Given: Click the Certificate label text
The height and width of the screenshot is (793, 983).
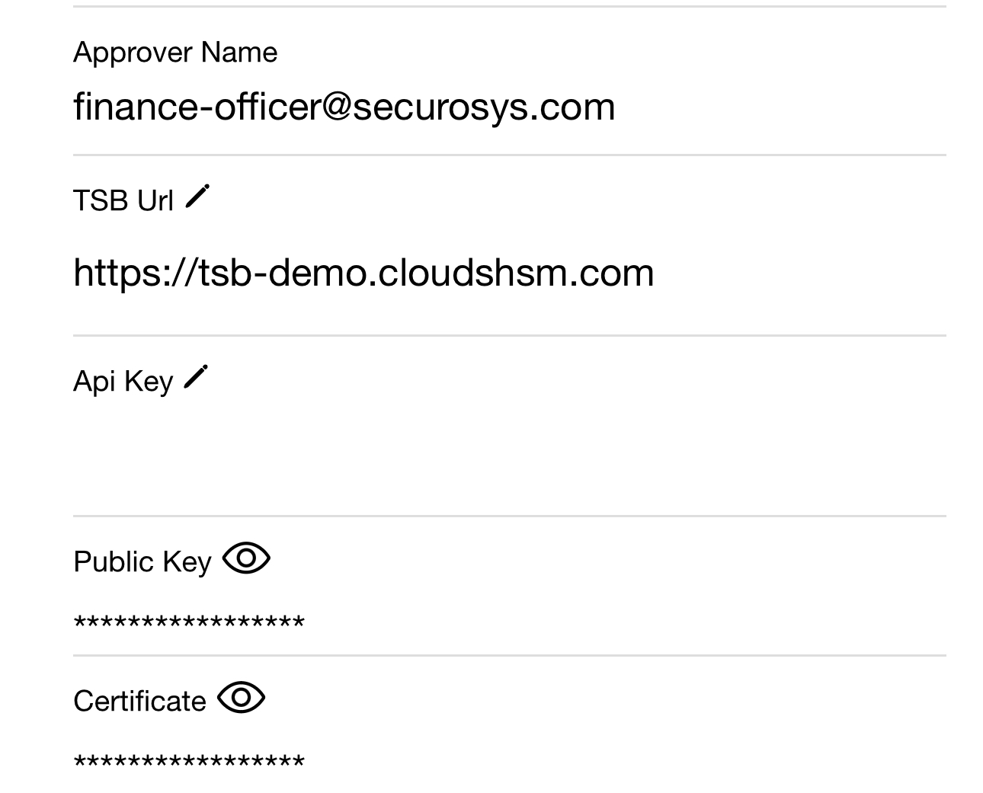Looking at the screenshot, I should coord(139,702).
